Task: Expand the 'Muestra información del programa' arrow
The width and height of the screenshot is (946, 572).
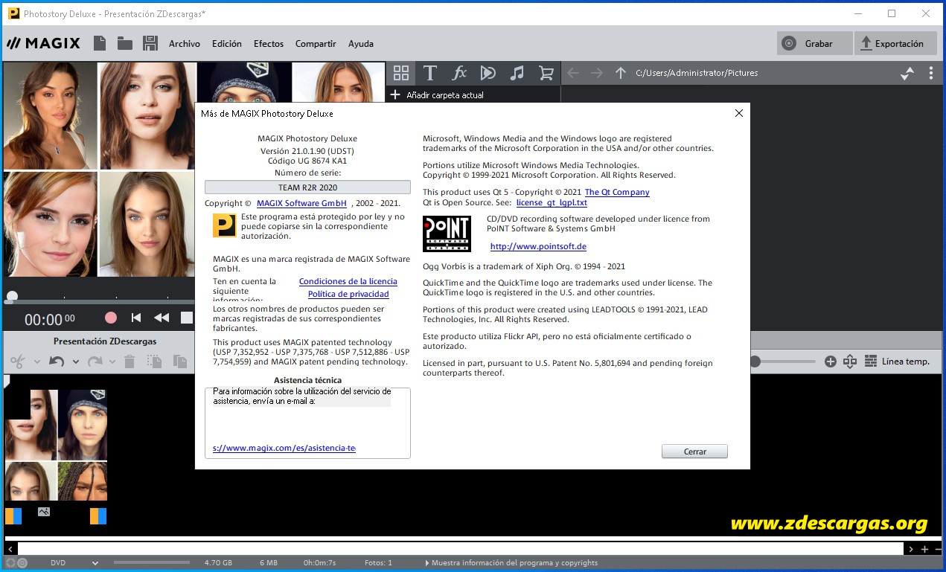Action: (427, 563)
